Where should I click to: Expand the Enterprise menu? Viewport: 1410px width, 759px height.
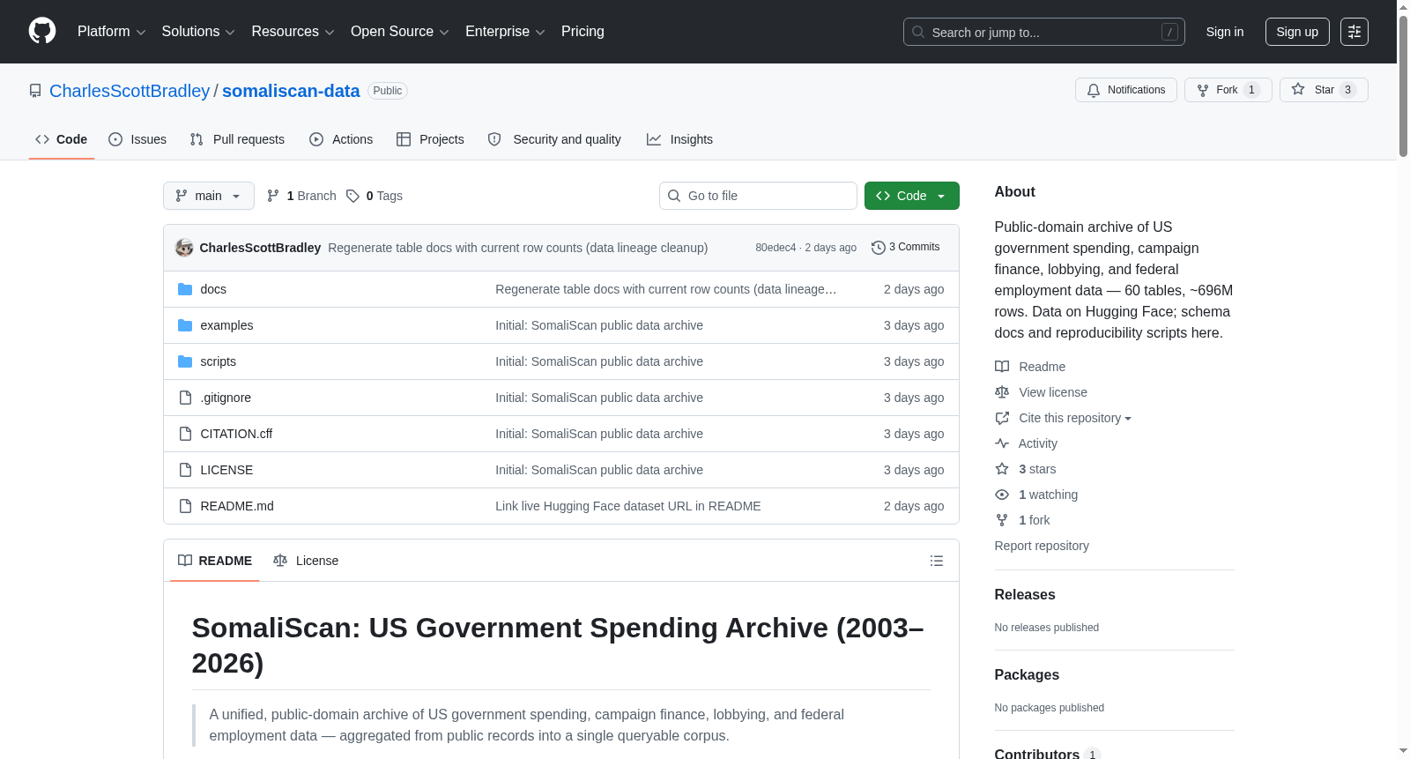coord(505,32)
